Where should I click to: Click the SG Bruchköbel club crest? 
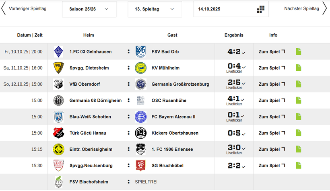click(x=140, y=165)
